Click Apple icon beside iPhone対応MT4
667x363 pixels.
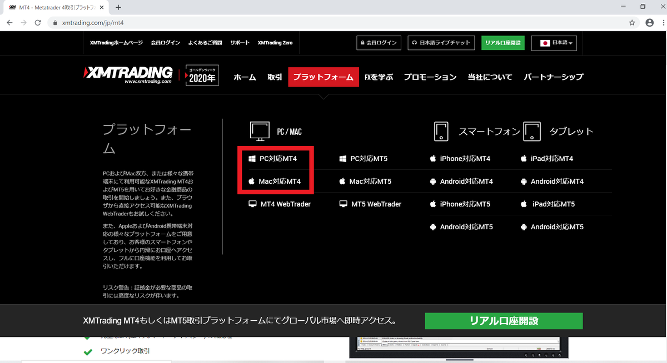coord(433,159)
